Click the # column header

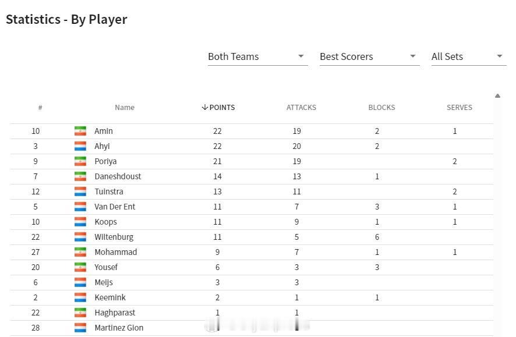click(x=40, y=108)
